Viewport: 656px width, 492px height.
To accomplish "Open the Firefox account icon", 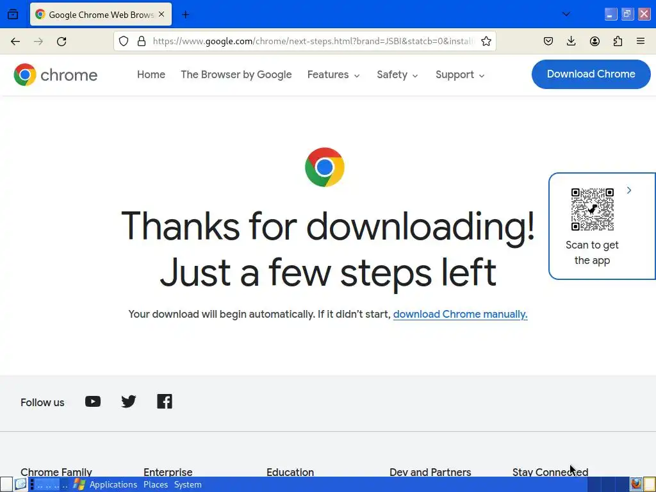I will pos(594,41).
